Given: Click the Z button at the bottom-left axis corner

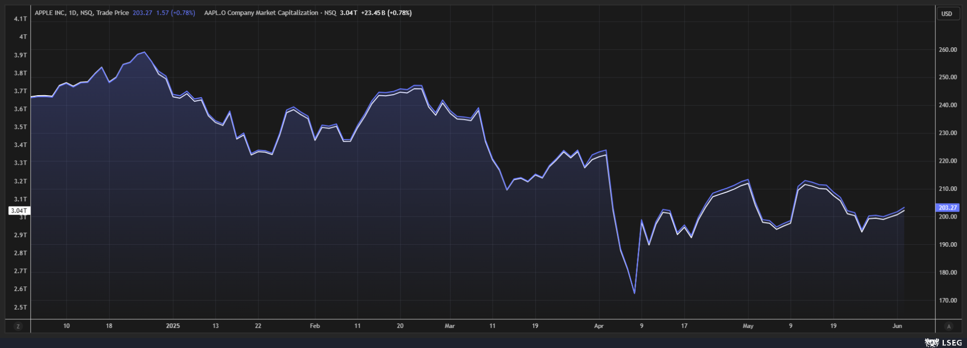Looking at the screenshot, I should pyautogui.click(x=18, y=326).
